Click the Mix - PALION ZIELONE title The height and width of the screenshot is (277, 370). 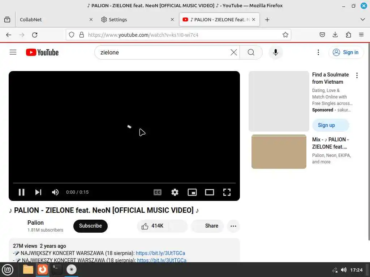[330, 143]
